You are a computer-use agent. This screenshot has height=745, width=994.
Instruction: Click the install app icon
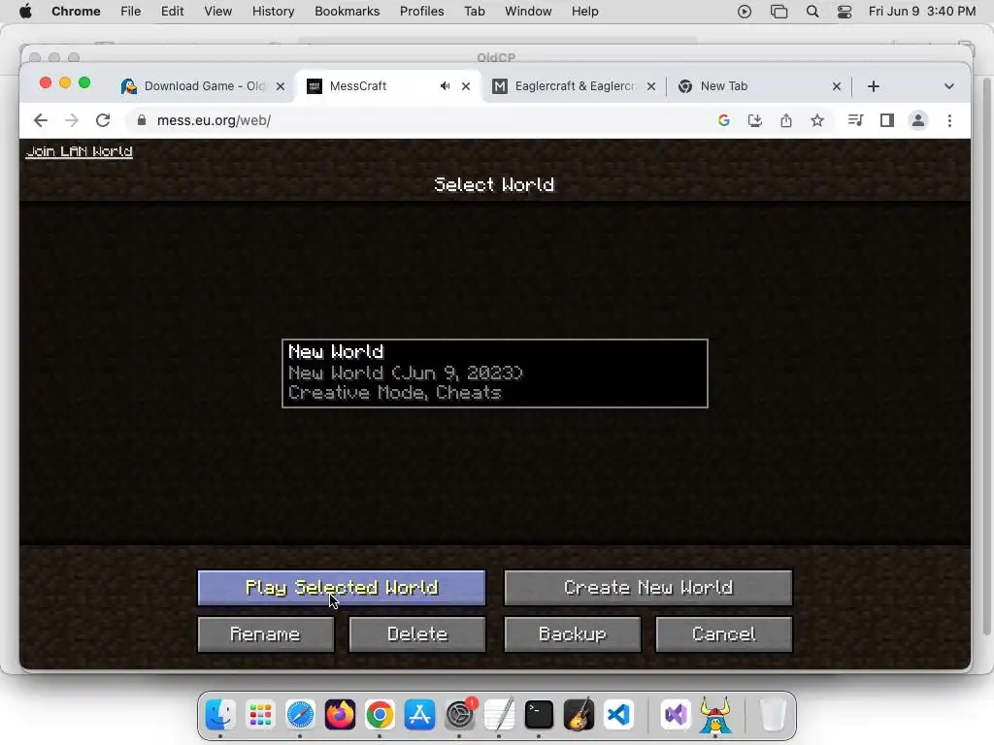point(755,120)
